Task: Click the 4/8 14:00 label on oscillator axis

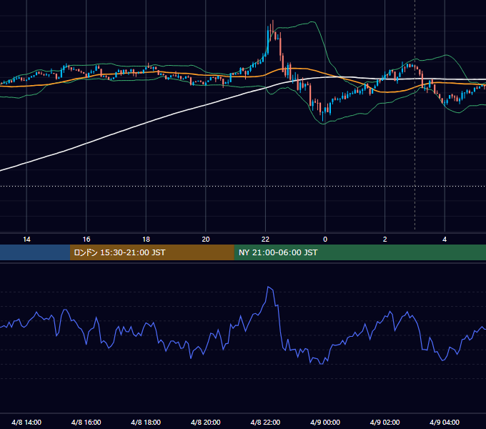Action: 26,422
